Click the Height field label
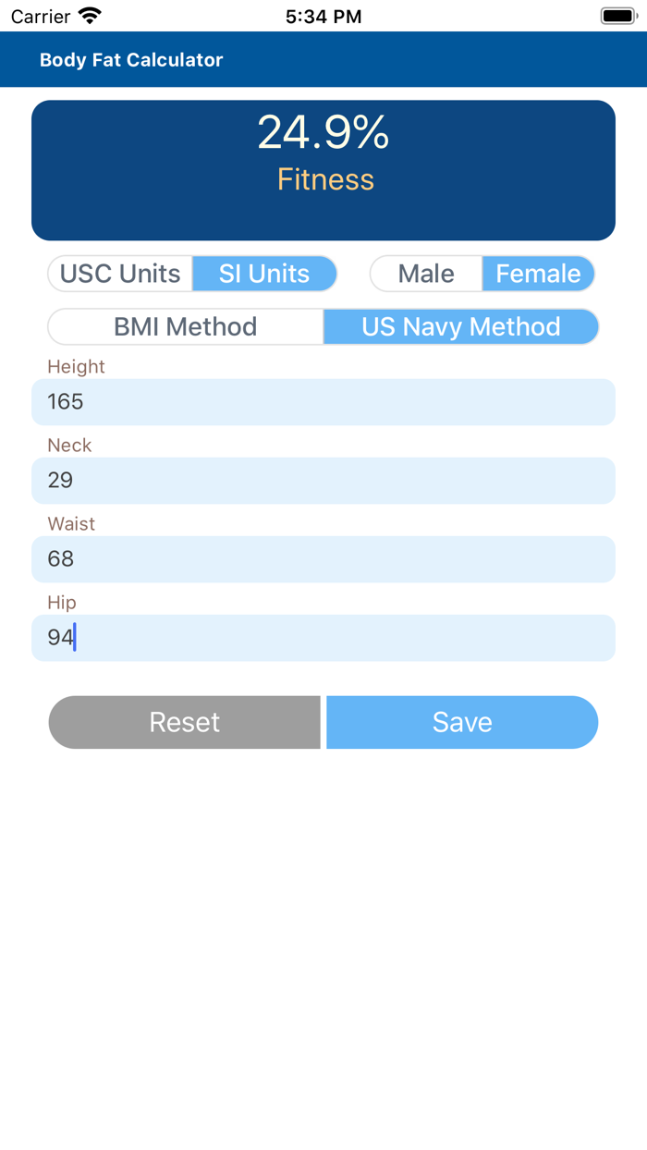This screenshot has width=647, height=1150. point(76,366)
